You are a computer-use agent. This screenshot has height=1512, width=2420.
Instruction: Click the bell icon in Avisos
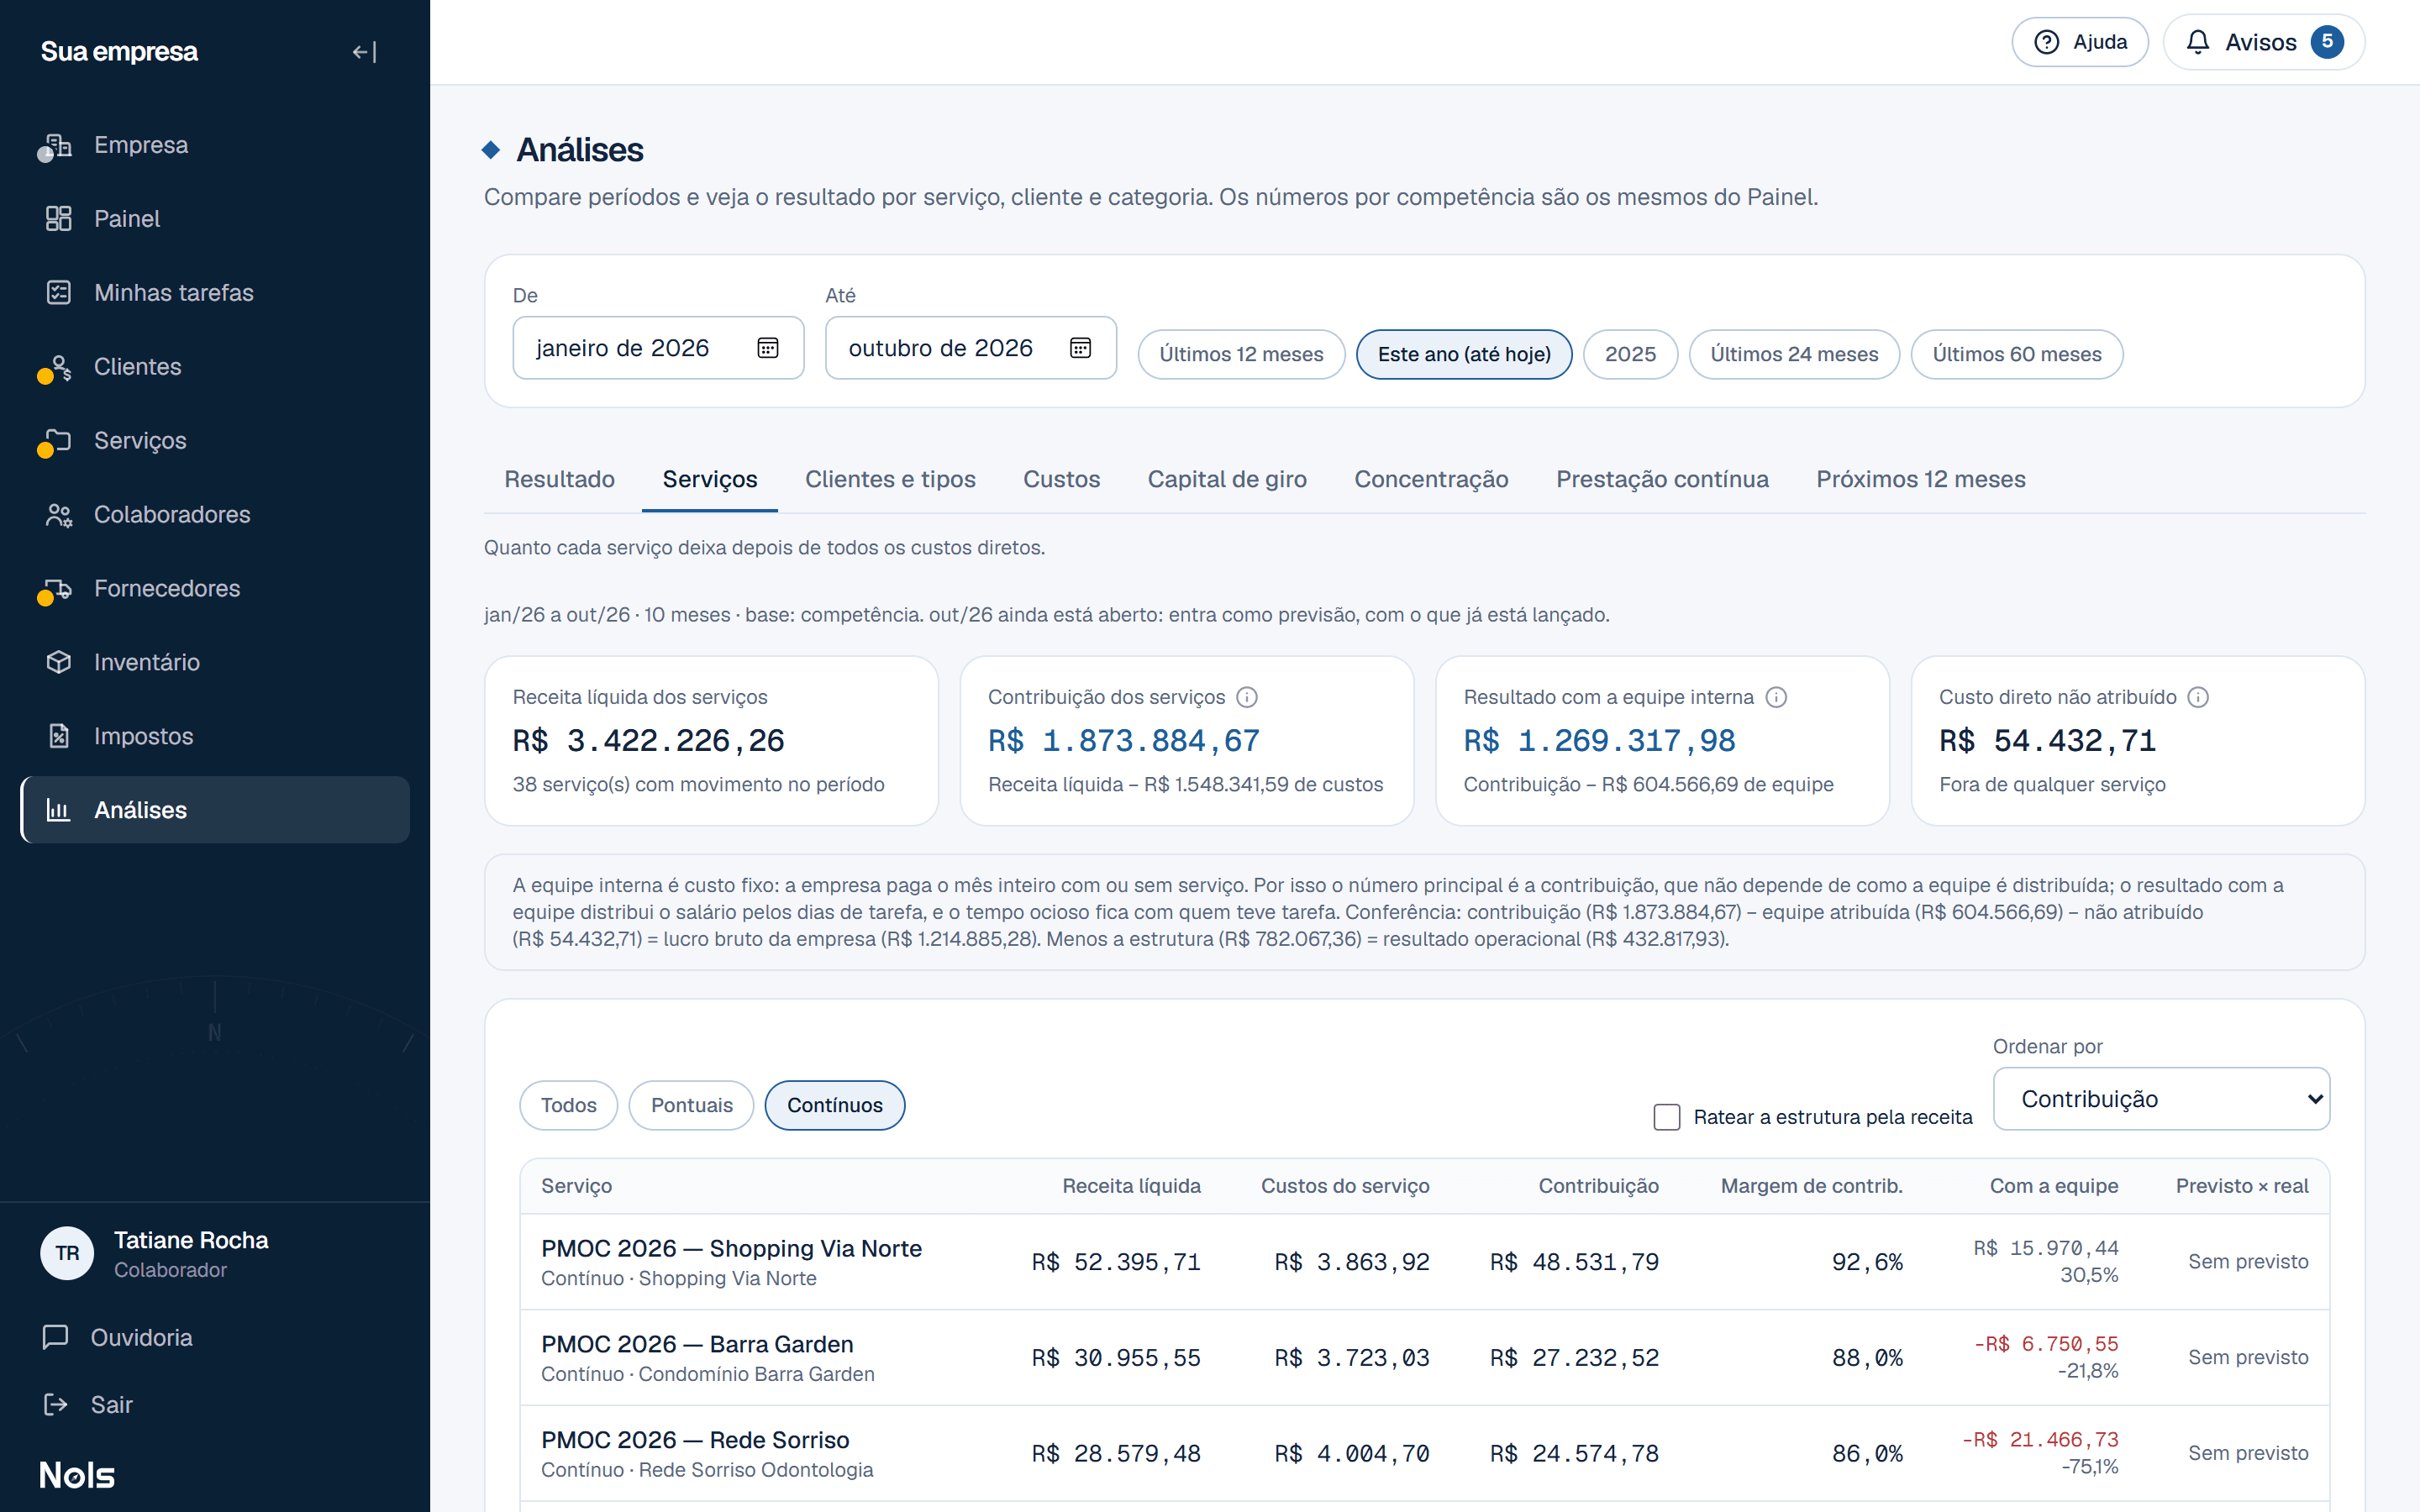[x=2197, y=42]
